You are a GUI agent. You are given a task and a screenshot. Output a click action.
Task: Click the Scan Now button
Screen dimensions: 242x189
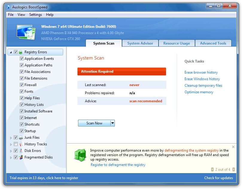[94, 123]
